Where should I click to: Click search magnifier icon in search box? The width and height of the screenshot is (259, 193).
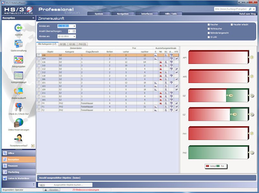250,9
